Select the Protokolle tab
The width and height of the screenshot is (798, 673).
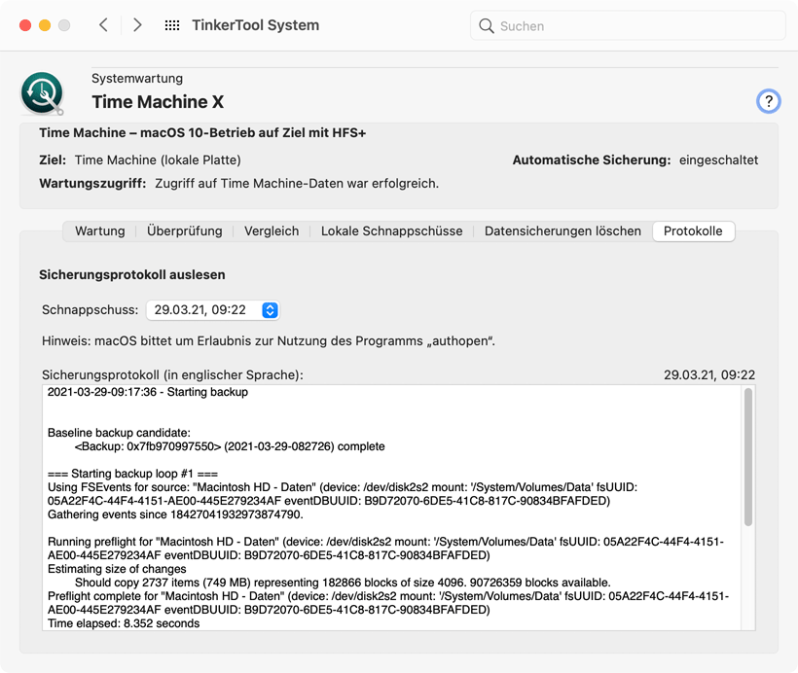click(x=693, y=230)
